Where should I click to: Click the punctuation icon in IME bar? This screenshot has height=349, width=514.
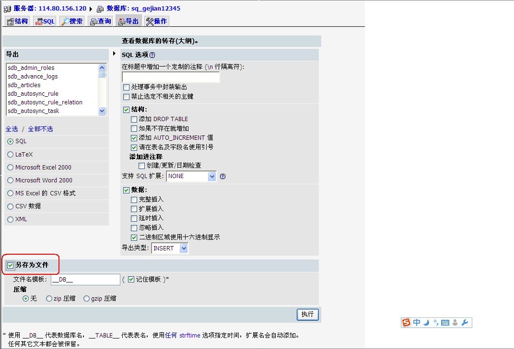click(x=436, y=323)
